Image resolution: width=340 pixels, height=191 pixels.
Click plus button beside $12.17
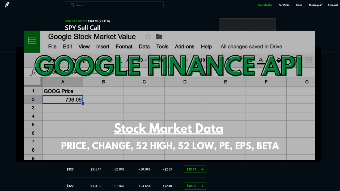point(203,169)
